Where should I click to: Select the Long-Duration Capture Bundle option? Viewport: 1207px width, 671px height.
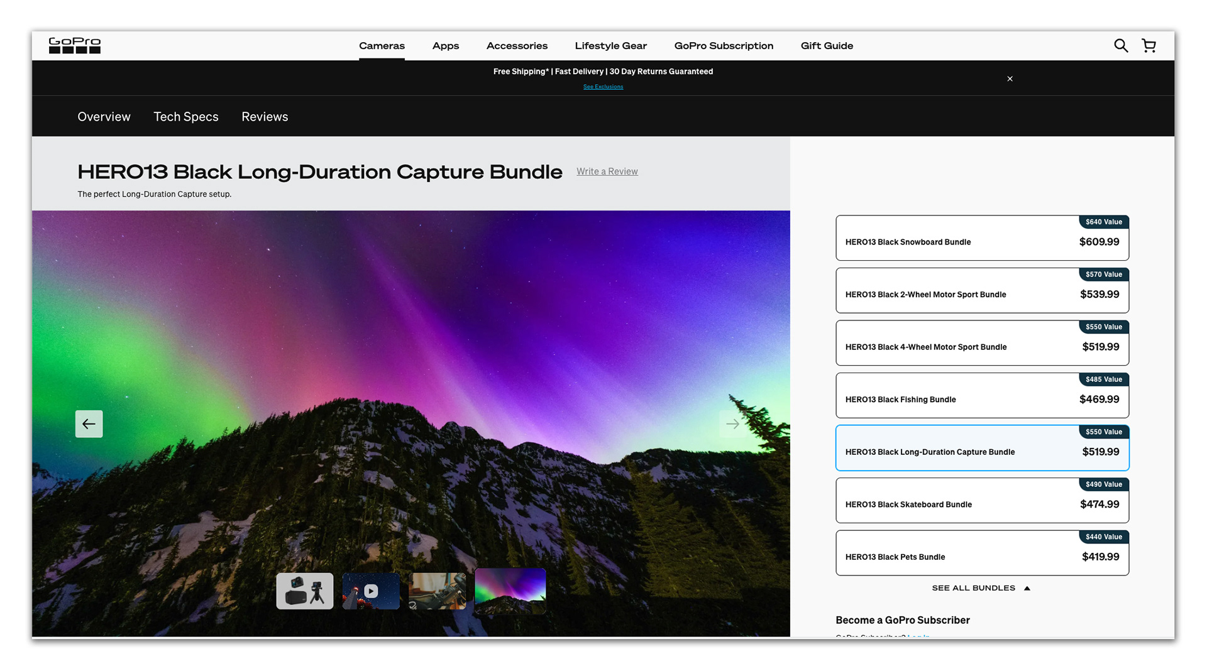point(982,448)
